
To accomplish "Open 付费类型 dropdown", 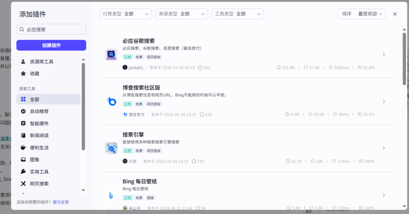I will (125, 14).
